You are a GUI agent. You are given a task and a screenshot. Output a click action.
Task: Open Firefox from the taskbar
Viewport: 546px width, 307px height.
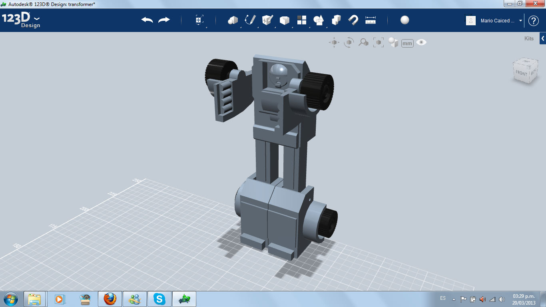click(x=110, y=299)
